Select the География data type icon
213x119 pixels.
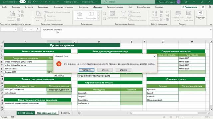(91, 16)
